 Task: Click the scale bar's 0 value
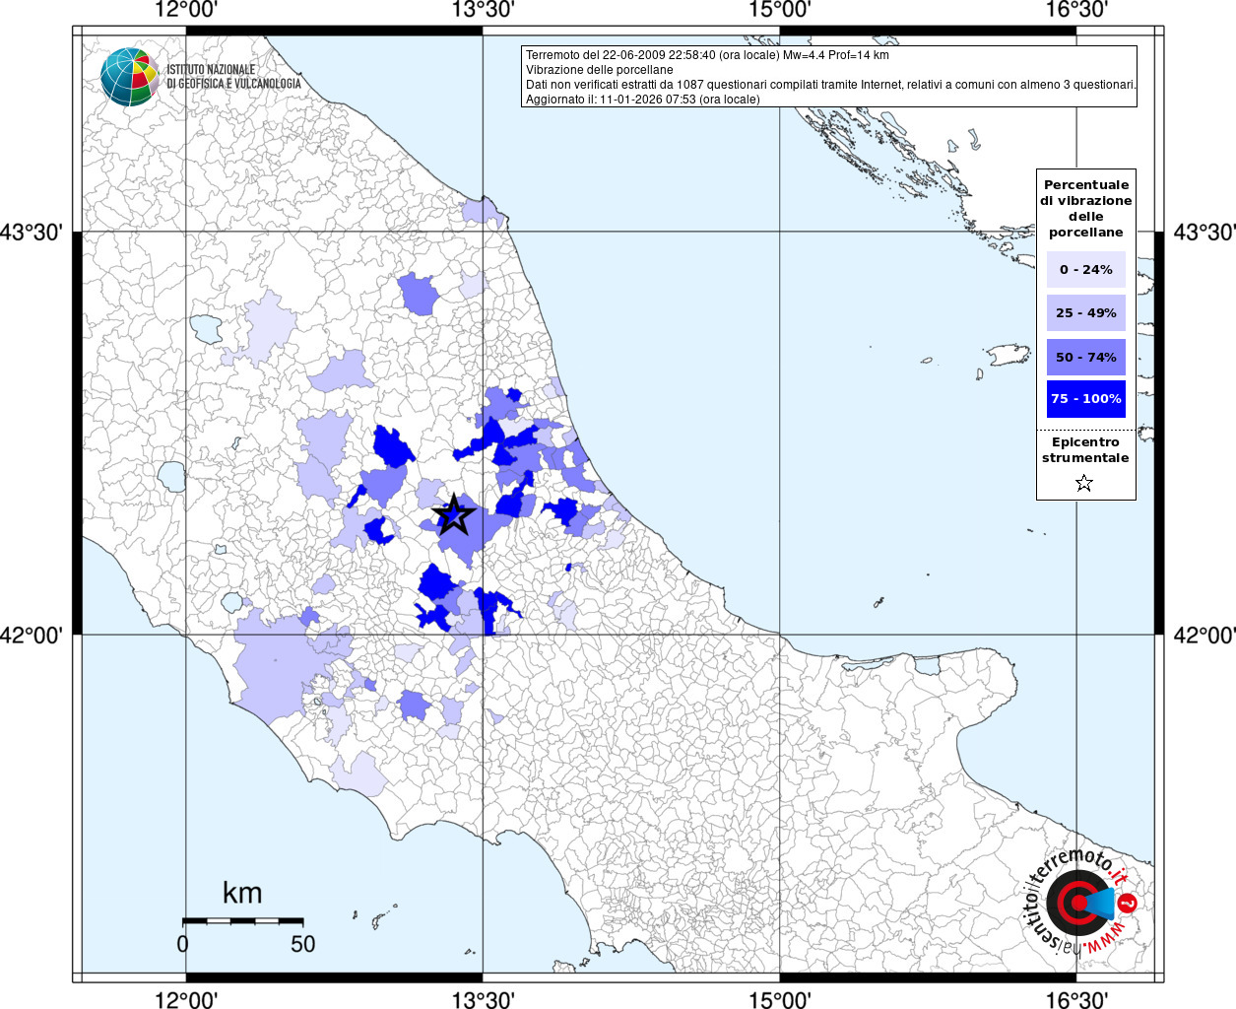click(182, 944)
